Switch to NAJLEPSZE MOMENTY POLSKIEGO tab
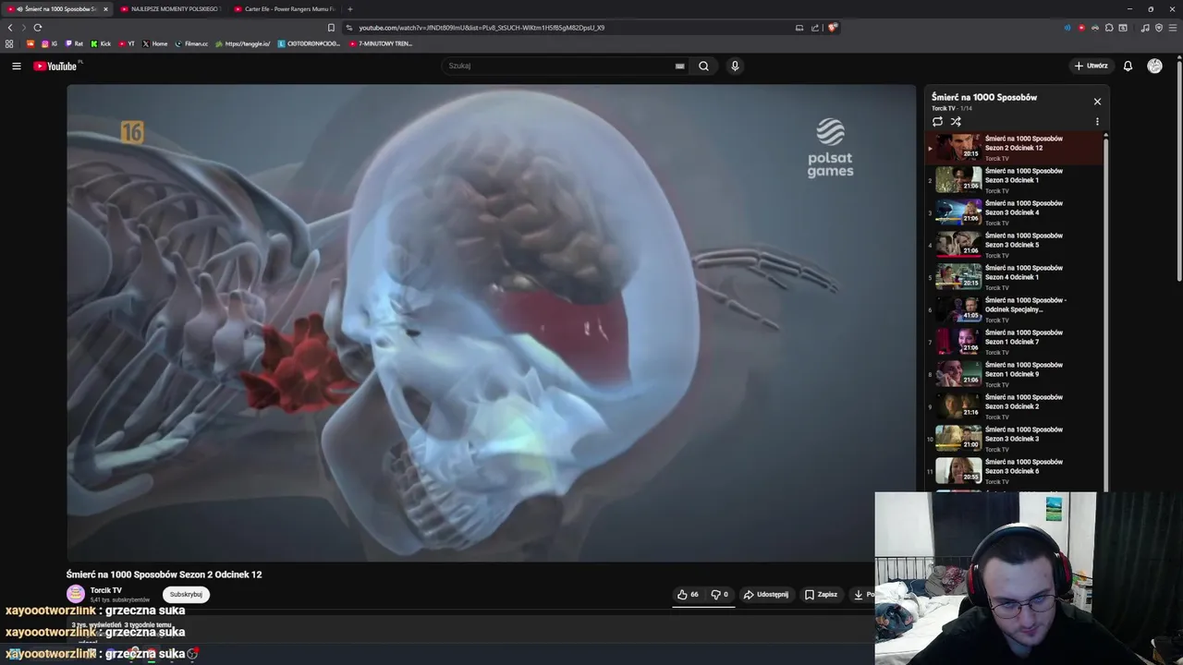Image resolution: width=1183 pixels, height=665 pixels. click(x=171, y=9)
